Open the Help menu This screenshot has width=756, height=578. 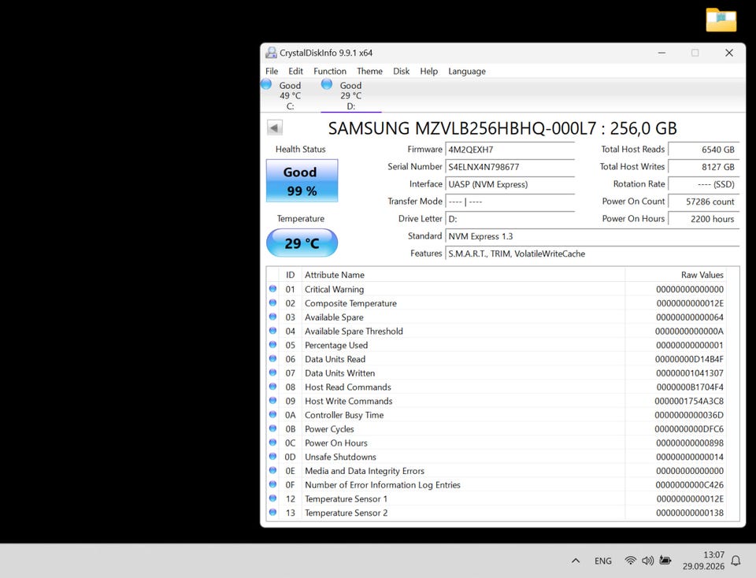point(428,71)
